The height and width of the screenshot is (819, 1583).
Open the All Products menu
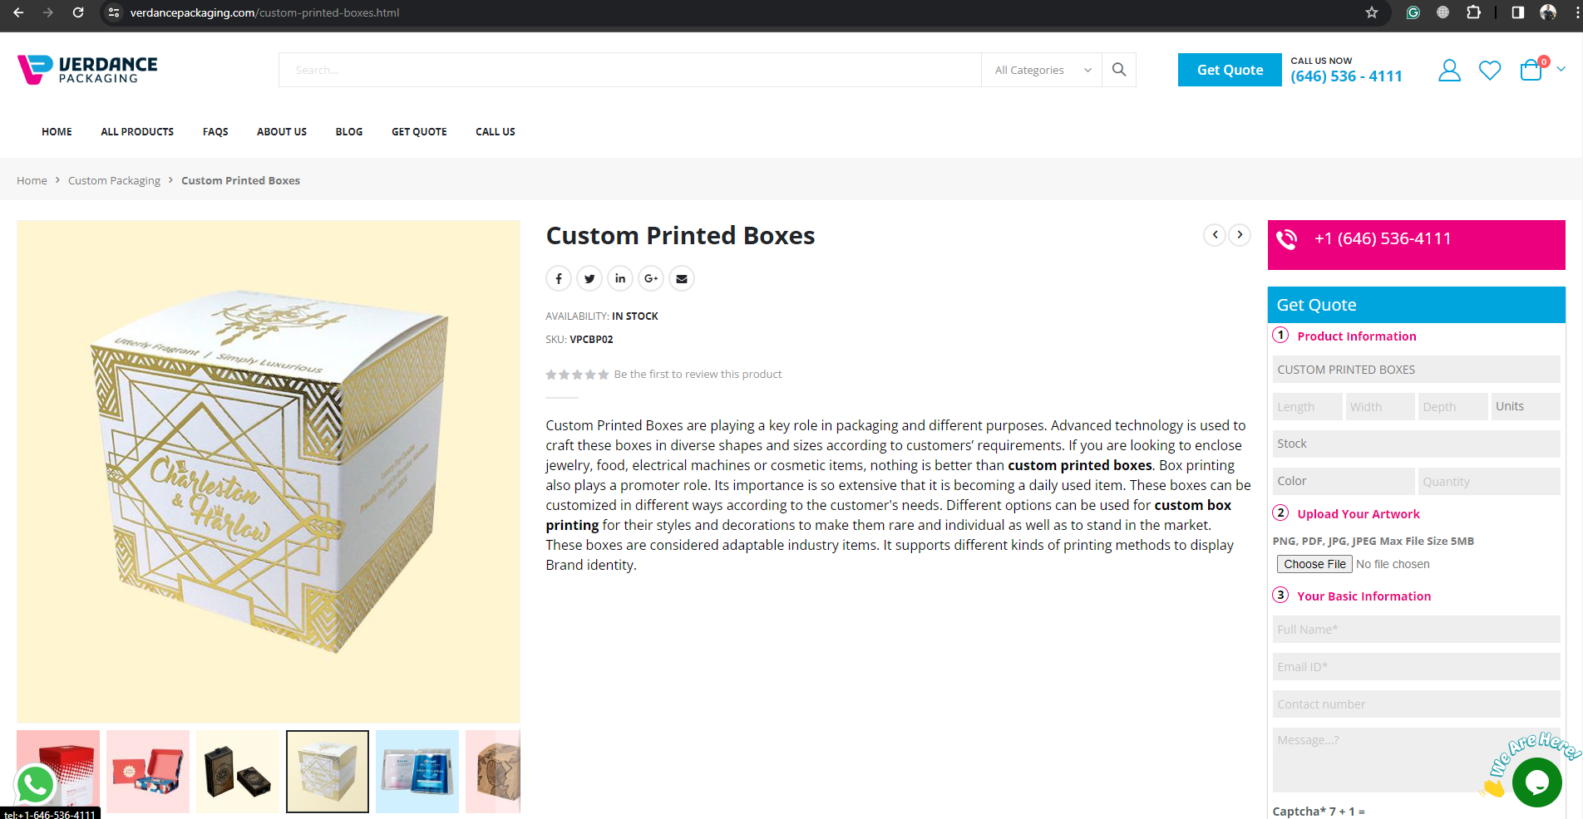[137, 131]
